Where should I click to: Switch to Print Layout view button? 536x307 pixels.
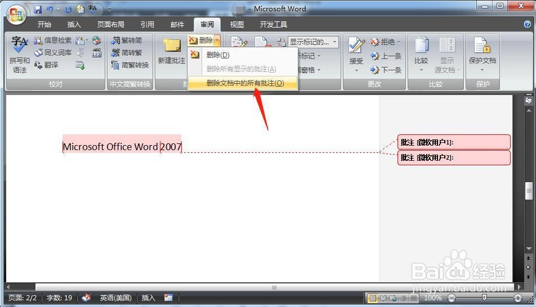pos(373,299)
